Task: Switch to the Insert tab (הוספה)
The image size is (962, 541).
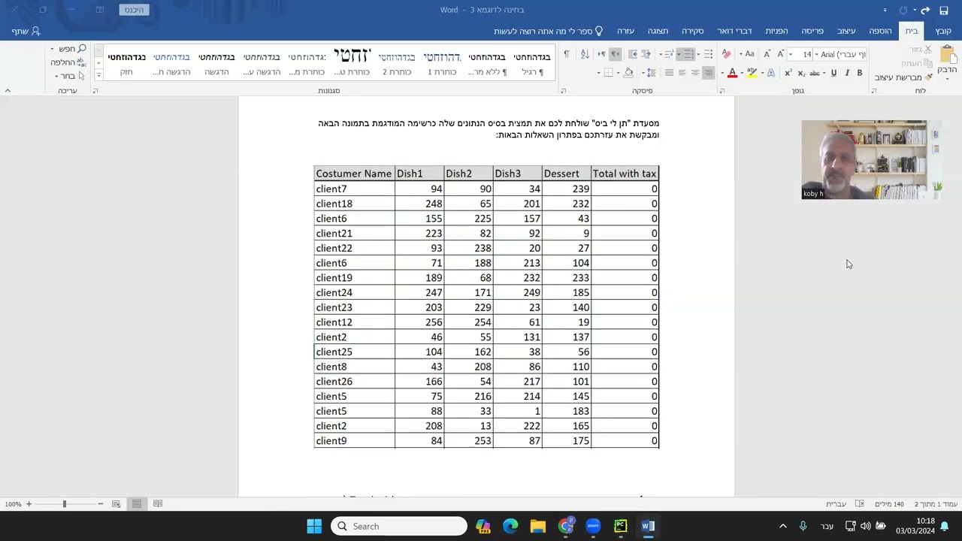Action: 880,31
